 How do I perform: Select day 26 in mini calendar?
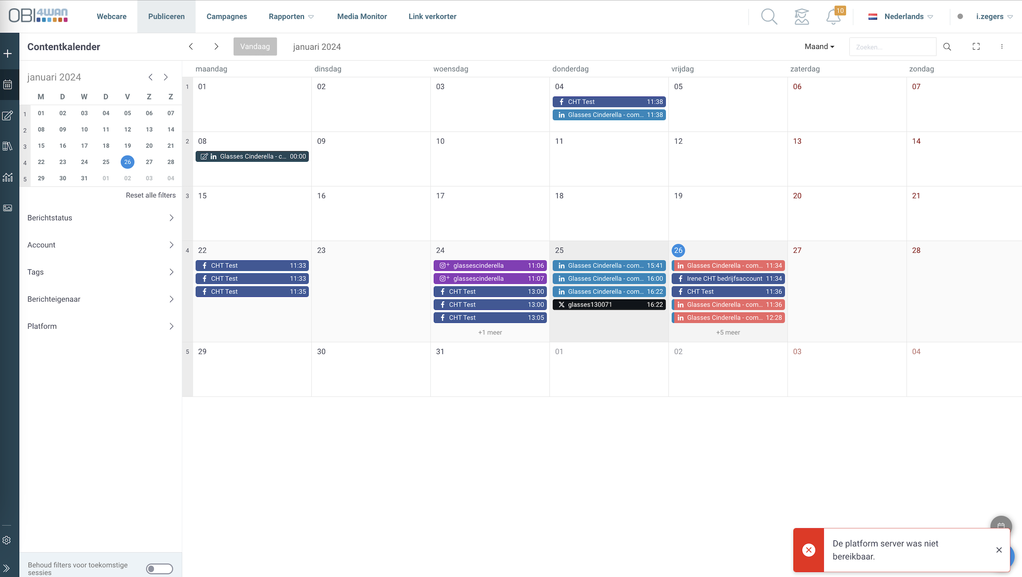point(127,162)
